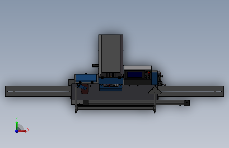Select the blue touchscreen display panel
This screenshot has height=148, width=229.
(x=135, y=75)
